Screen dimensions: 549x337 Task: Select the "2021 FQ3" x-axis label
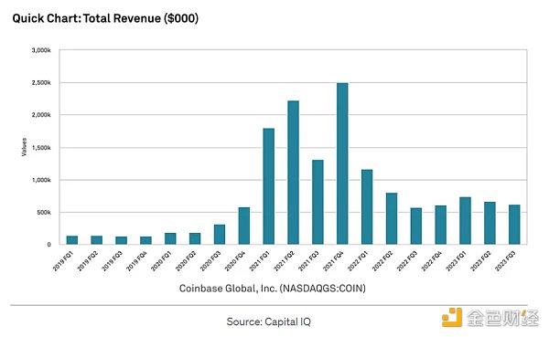(x=308, y=261)
